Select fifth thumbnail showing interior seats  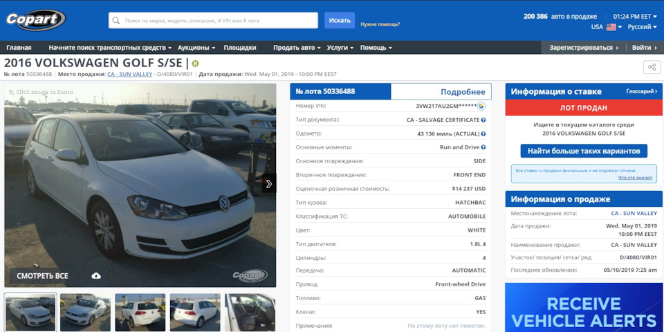tap(250, 313)
